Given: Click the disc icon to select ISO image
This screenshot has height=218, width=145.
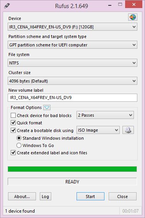Looking at the screenshot, I should (x=128, y=130).
